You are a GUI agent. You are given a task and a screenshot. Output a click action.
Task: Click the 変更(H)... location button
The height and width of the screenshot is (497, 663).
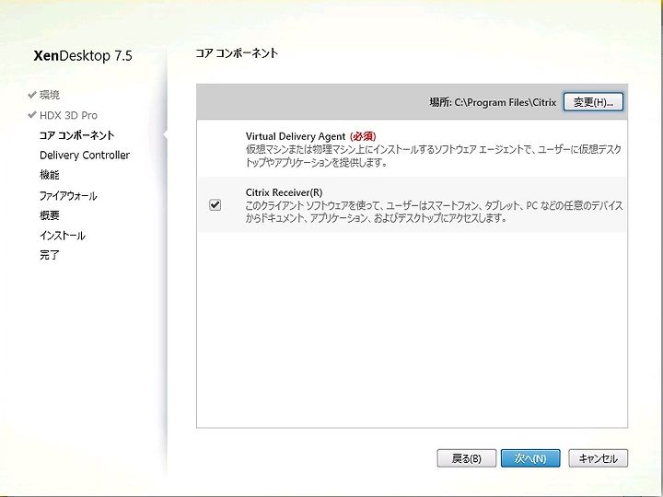point(593,102)
